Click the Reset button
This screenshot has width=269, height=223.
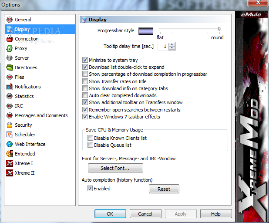(164, 189)
